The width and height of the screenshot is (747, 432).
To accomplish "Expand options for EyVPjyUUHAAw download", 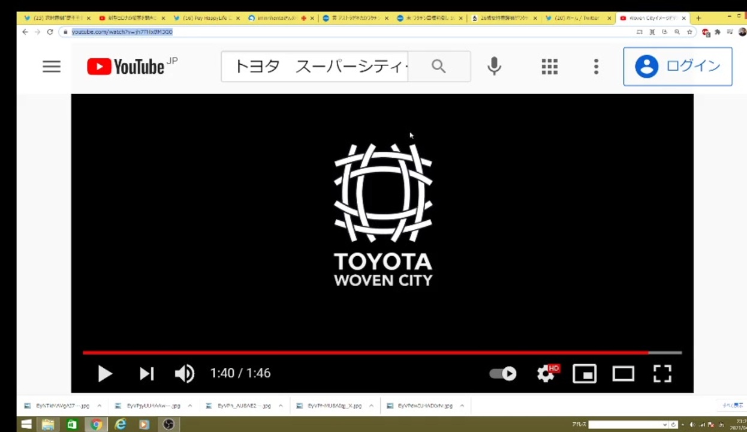I will coord(189,406).
